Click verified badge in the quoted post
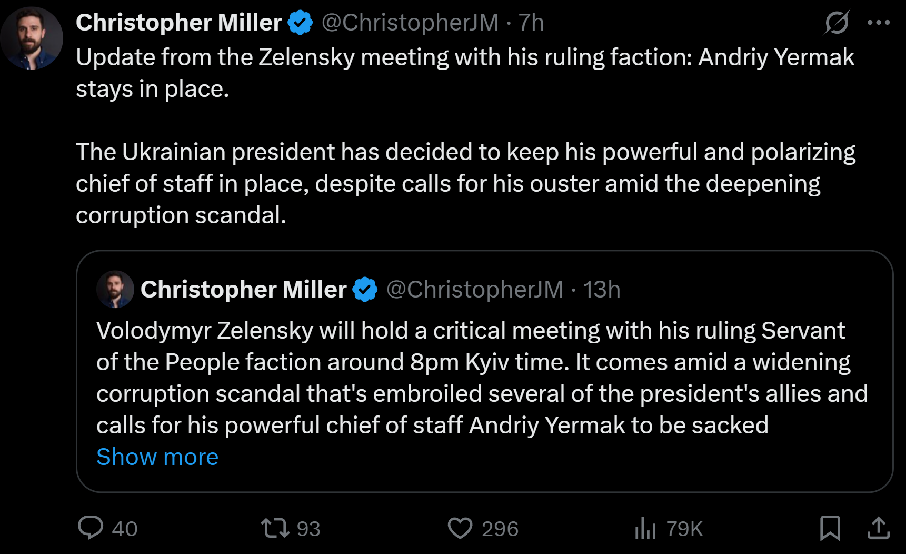The image size is (906, 554). point(365,290)
